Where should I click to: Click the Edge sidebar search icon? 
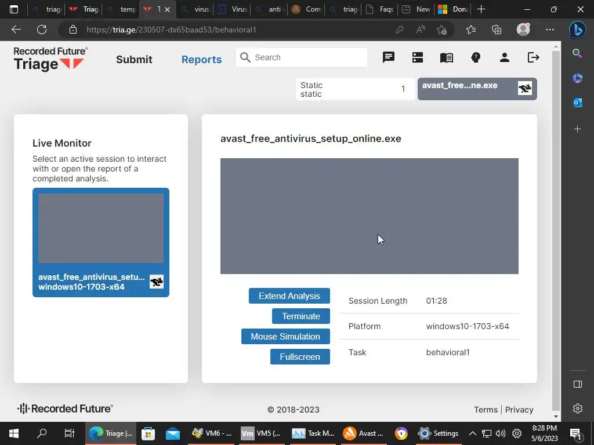tap(577, 53)
